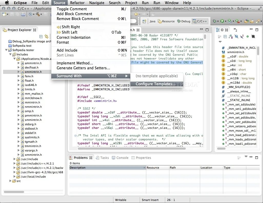The width and height of the screenshot is (263, 203).
Task: Open the Apple menu
Action: pyautogui.click(x=7, y=3)
